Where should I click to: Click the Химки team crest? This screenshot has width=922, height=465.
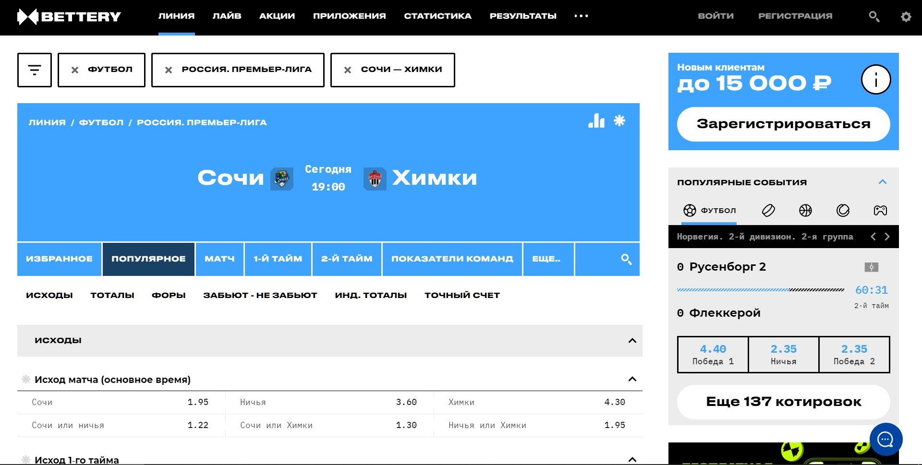click(375, 179)
